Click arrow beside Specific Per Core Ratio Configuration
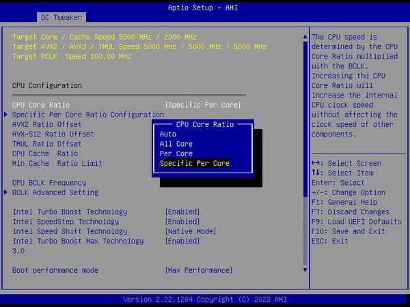Viewport: 410px width, 307px height. point(5,115)
